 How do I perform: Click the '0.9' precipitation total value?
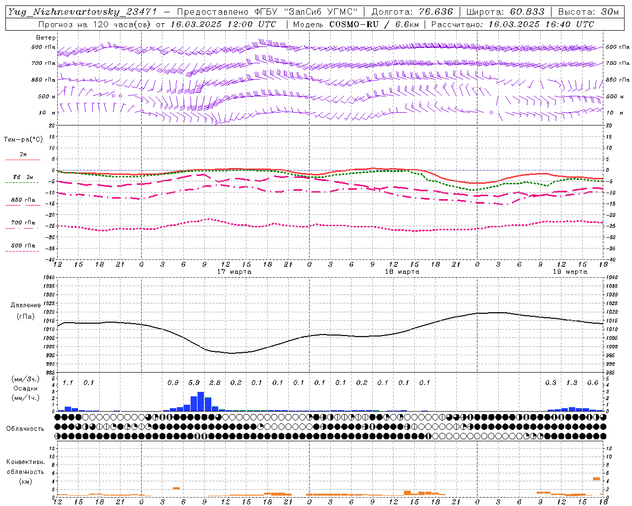pyautogui.click(x=173, y=383)
